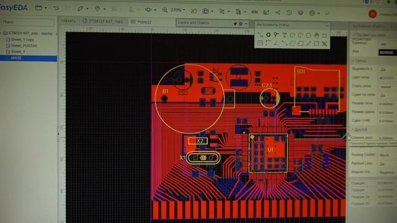Open dropdown arrow next to camera icon
The height and width of the screenshot is (223, 397).
click(212, 11)
